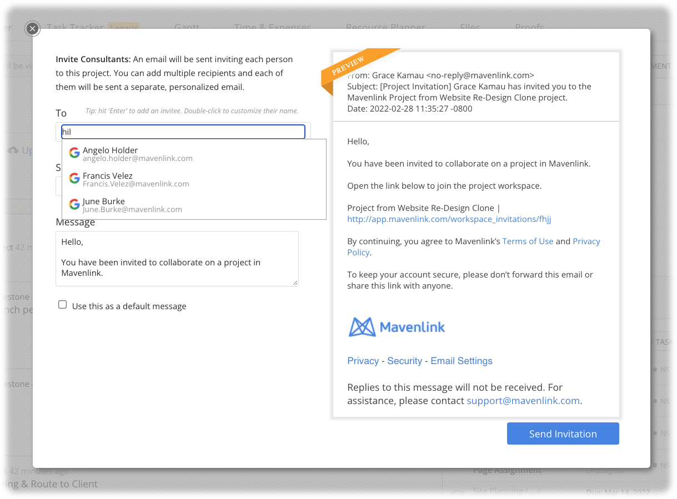Open the Privacy Policy link
677x499 pixels.
click(586, 242)
